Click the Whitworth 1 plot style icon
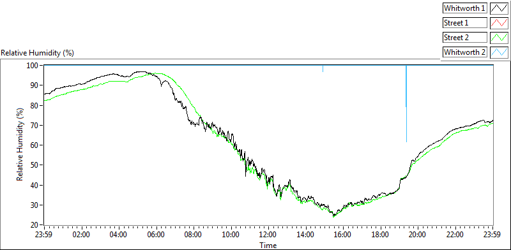Screen dimensions: 511x250 (x=499, y=8)
